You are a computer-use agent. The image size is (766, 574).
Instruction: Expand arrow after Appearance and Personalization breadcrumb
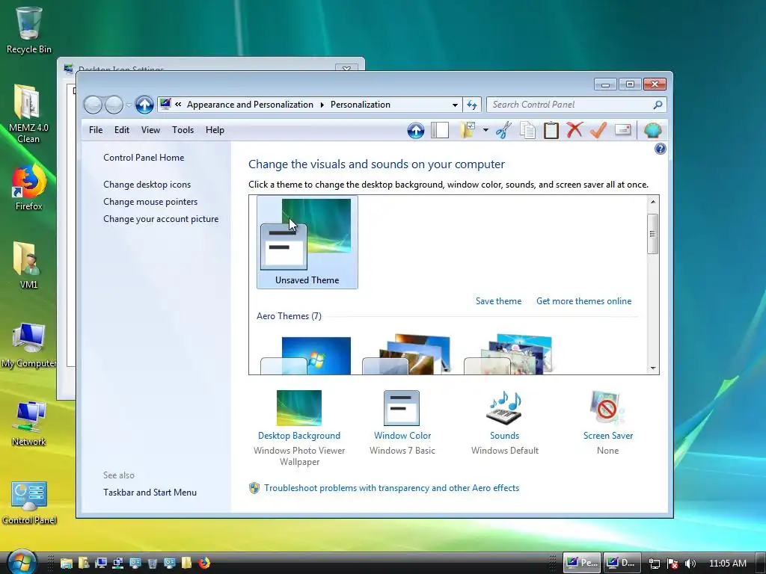click(322, 105)
